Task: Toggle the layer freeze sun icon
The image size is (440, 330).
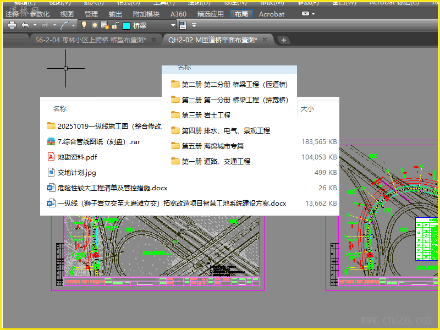Action: pyautogui.click(x=95, y=25)
